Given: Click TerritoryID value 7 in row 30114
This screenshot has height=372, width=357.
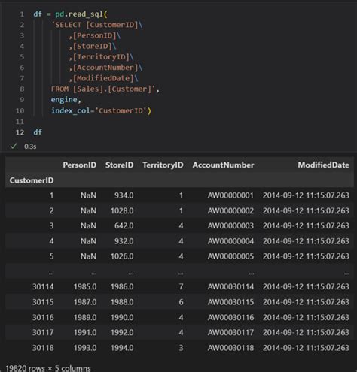Looking at the screenshot, I should coord(181,286).
